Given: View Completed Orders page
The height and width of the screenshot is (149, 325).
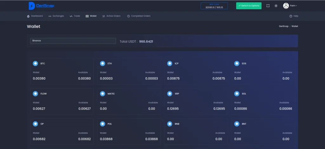Looking at the screenshot, I should coord(139,16).
